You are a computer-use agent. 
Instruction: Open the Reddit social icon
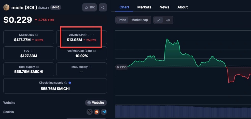97,112
